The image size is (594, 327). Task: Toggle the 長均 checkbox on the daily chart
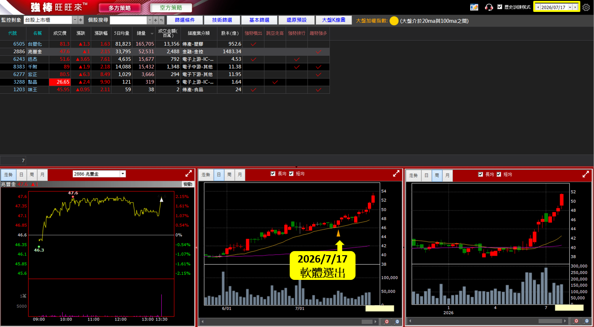(x=273, y=174)
